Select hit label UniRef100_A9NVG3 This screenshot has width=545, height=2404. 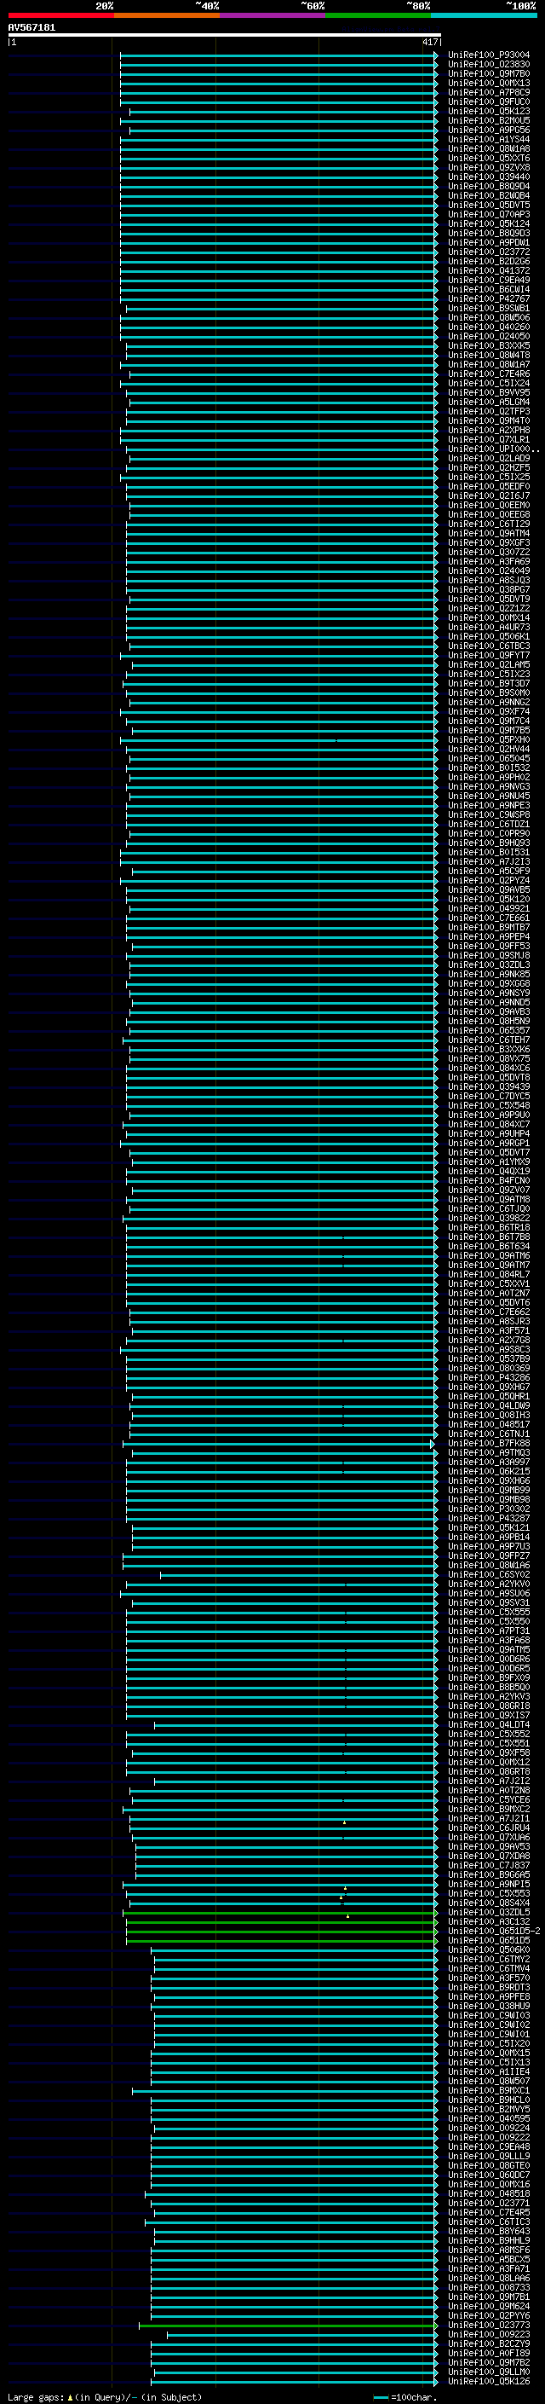click(488, 787)
